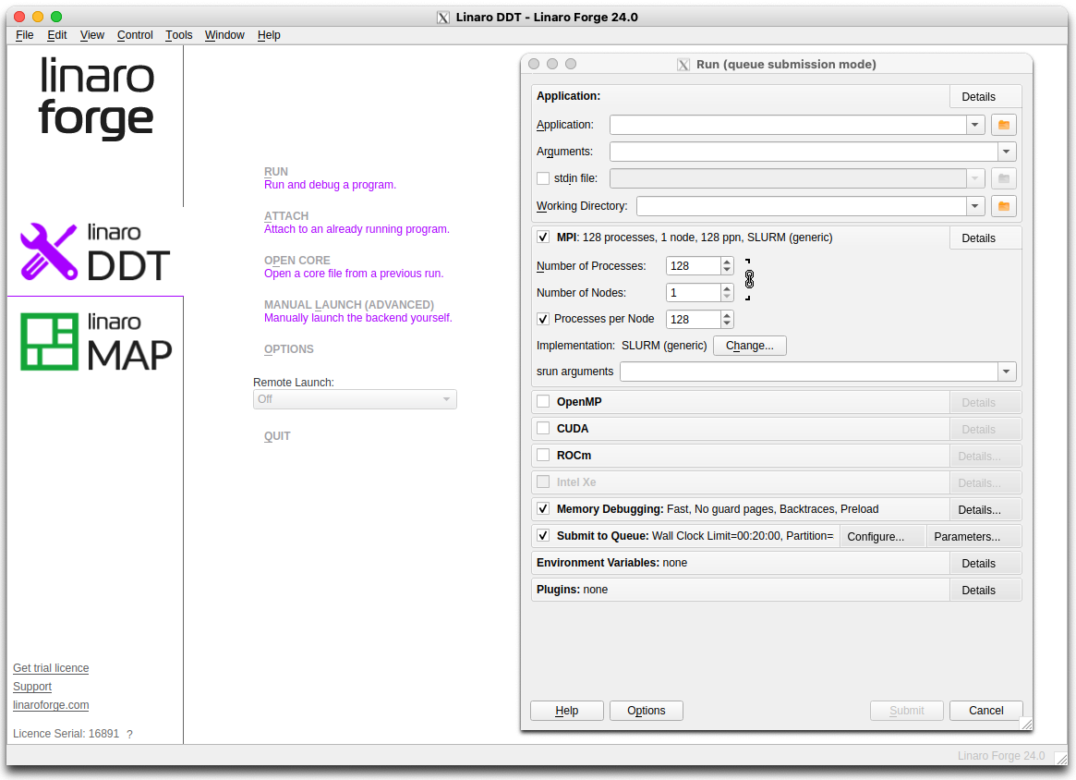The height and width of the screenshot is (780, 1076).
Task: Open the Edit menu
Action: [57, 35]
